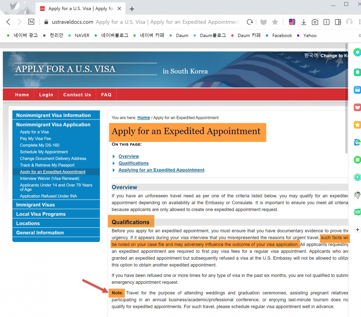Open the Webtoon sidebar icon

click(357, 212)
